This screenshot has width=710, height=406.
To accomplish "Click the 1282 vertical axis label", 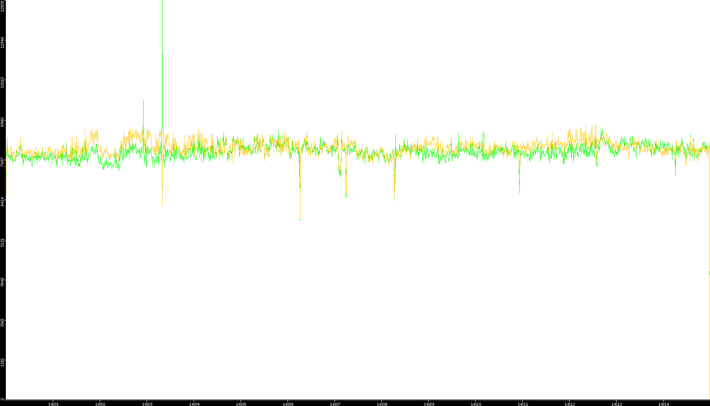I will click(2, 362).
